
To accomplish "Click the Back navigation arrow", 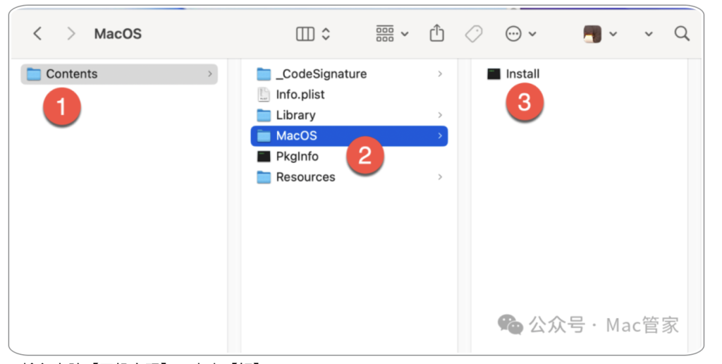I will point(38,33).
